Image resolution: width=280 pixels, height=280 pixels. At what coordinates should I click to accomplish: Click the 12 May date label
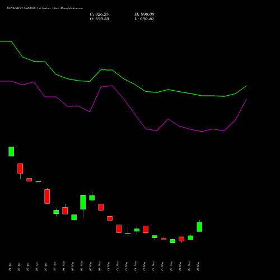pos(118,266)
